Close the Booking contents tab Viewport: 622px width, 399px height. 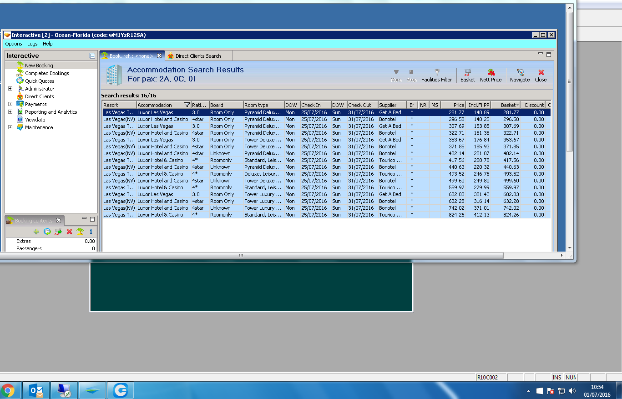click(x=58, y=221)
